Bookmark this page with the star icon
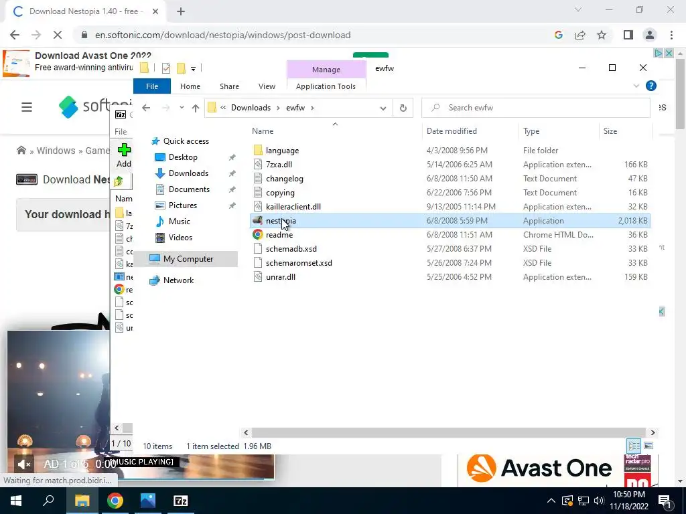Screen dimensions: 686x514 [x=602, y=35]
